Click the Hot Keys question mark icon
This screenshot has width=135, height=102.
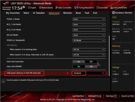pyautogui.click(x=115, y=96)
